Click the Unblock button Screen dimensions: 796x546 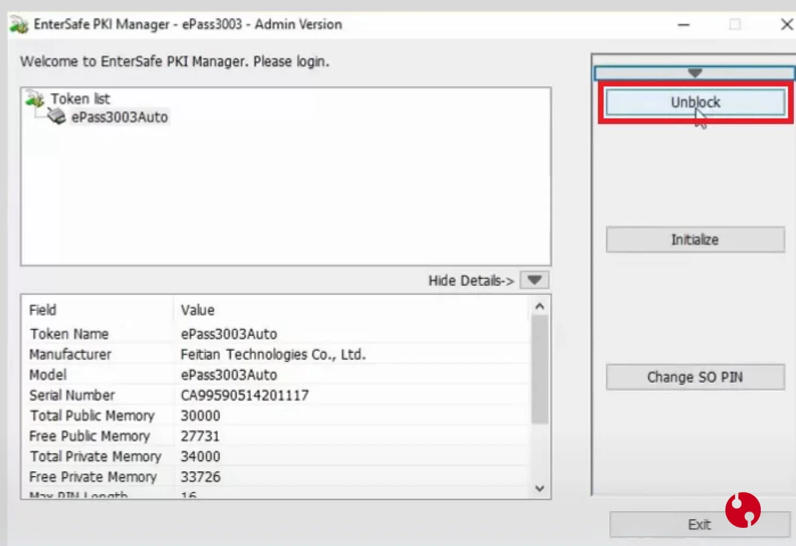[695, 102]
